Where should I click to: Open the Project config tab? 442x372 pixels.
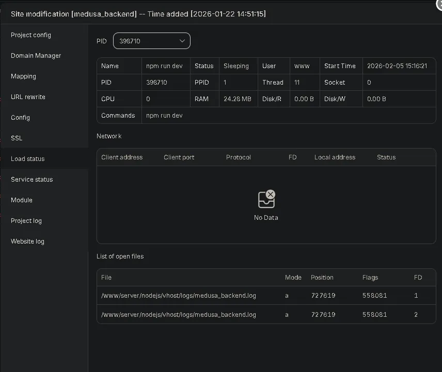[x=31, y=35]
